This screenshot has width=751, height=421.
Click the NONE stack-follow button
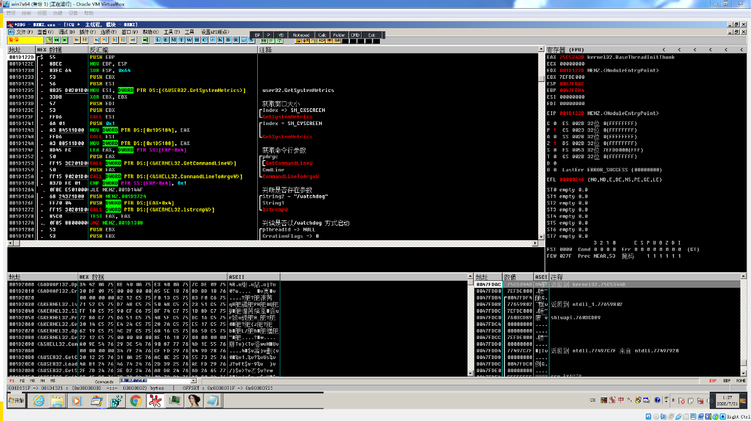pos(741,380)
